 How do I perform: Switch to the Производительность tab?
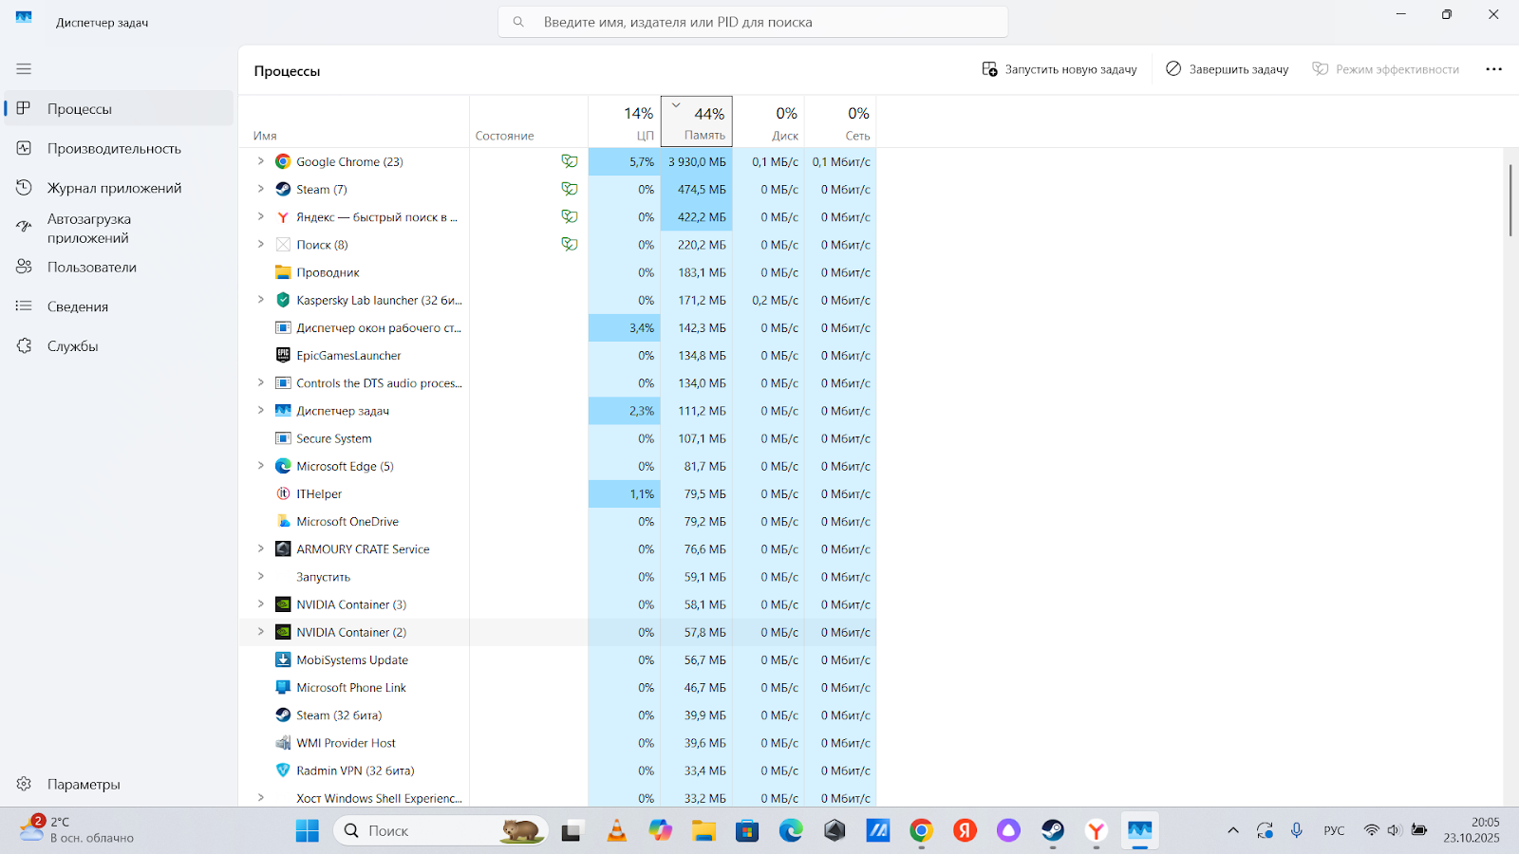tap(114, 149)
